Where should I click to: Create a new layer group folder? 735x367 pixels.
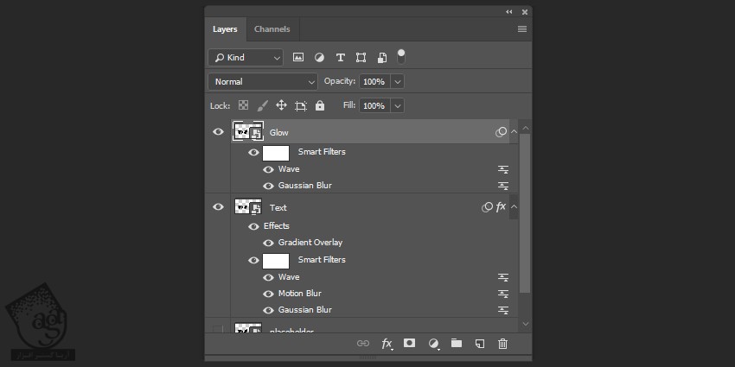coord(457,344)
